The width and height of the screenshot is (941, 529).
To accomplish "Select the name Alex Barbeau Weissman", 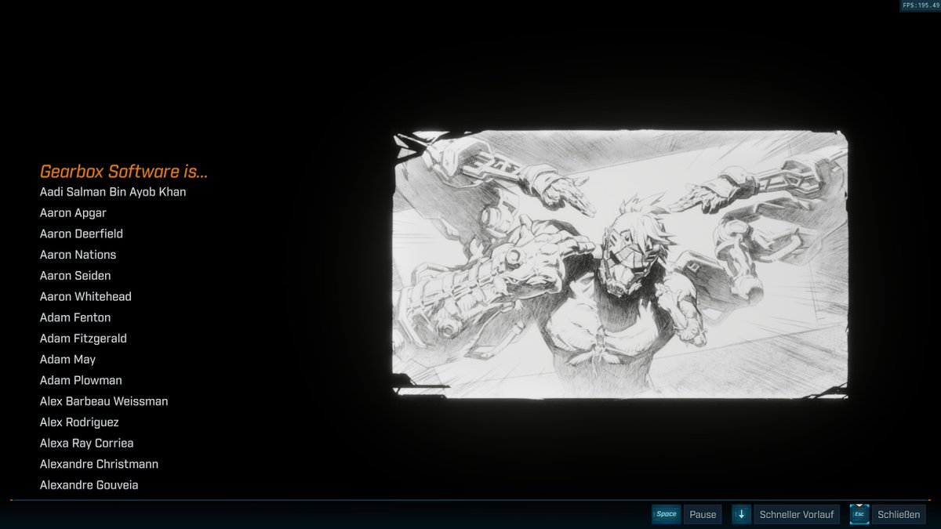I will 104,401.
